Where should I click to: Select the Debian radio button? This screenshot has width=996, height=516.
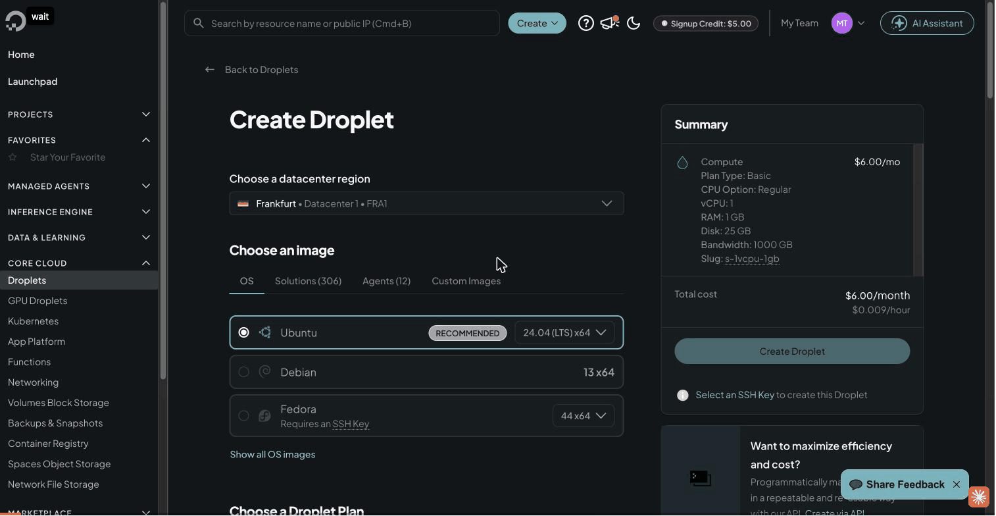pos(243,372)
